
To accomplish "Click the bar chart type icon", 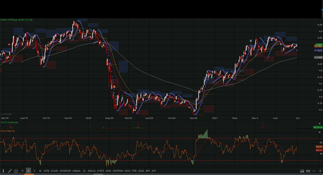I will click(x=308, y=171).
